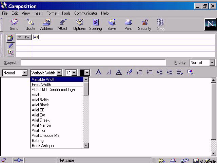Click the font list scroll up arrow
Image resolution: width=217 pixels, height=163 pixels.
[86, 79]
